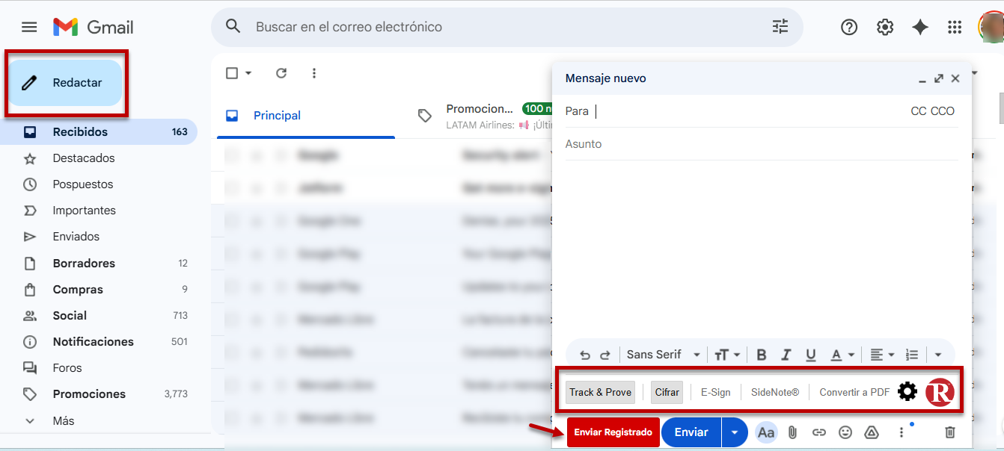
Task: Toggle the Cifrar encryption option
Action: (x=667, y=392)
